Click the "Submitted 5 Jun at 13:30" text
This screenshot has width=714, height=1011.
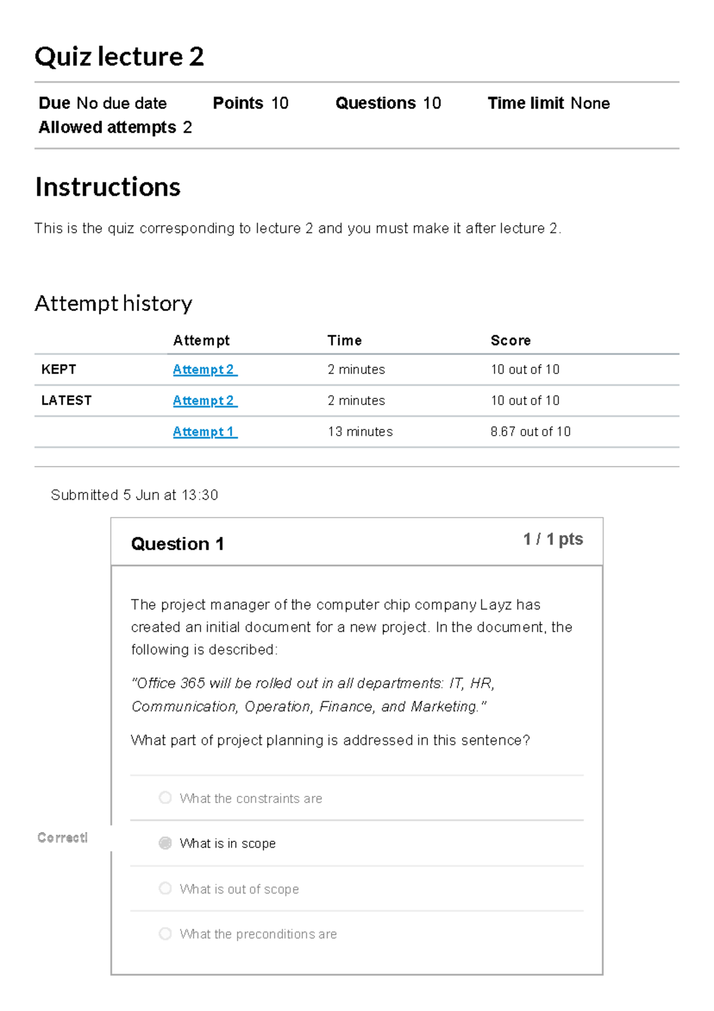click(x=134, y=495)
